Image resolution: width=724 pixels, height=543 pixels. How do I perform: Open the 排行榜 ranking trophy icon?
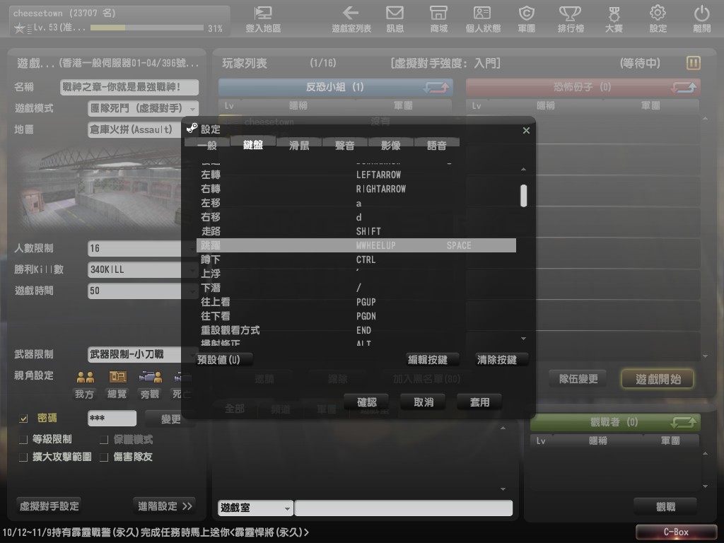(x=571, y=19)
